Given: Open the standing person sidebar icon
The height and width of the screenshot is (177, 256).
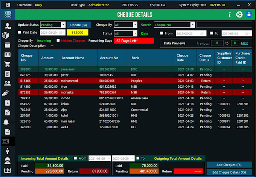Looking at the screenshot, I should (8, 151).
